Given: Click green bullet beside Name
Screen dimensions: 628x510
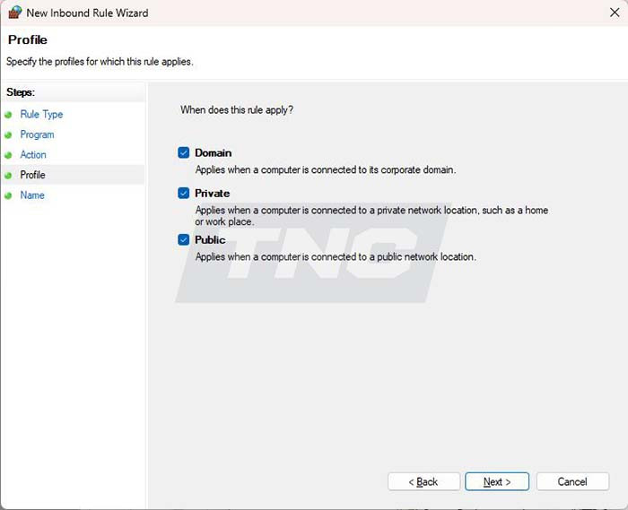Looking at the screenshot, I should coord(8,196).
